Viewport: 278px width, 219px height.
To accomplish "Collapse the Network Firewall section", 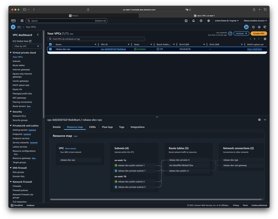I will click(11, 182).
